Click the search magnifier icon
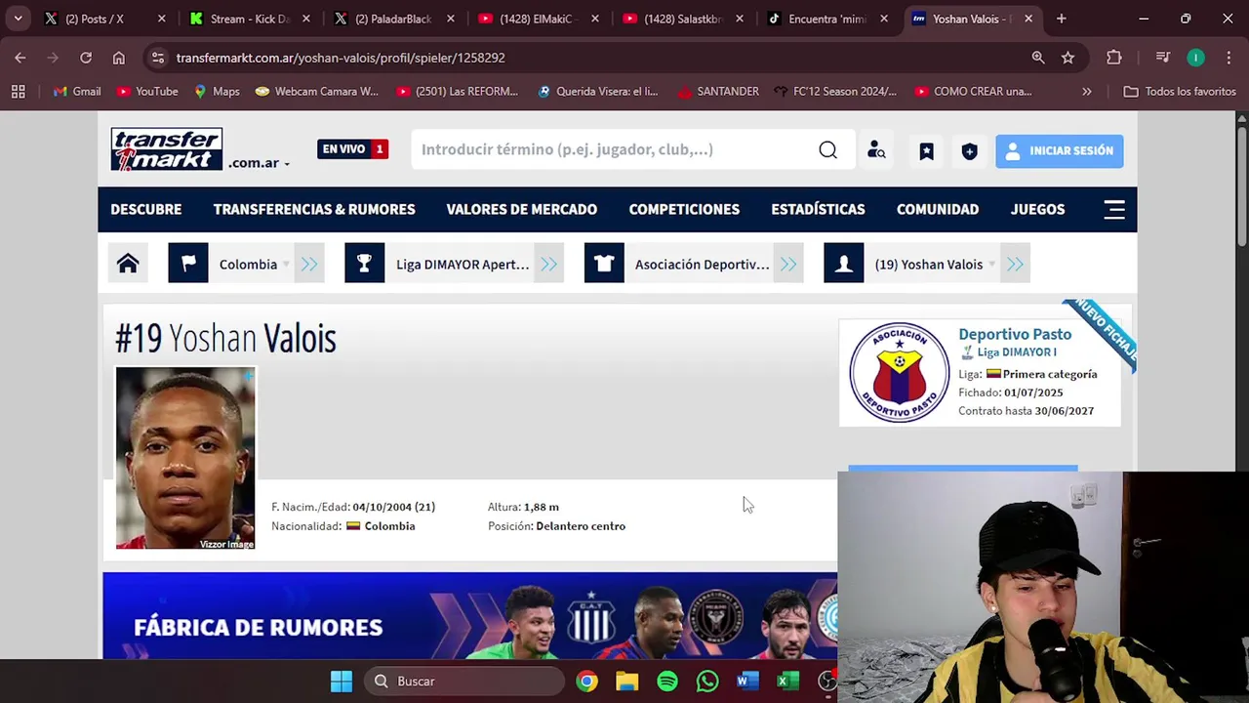Viewport: 1249px width, 703px height. tap(827, 149)
